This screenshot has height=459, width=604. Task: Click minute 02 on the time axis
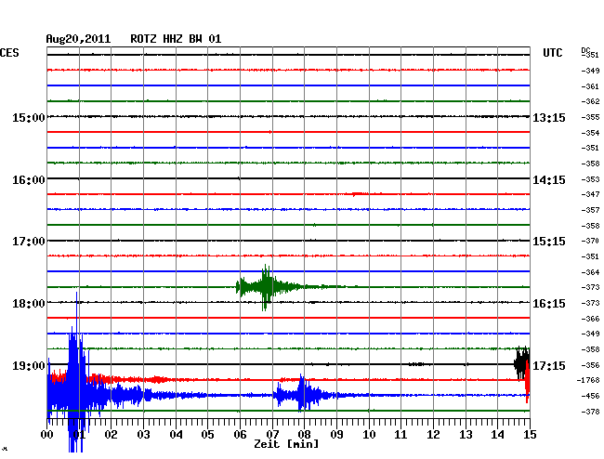pyautogui.click(x=111, y=434)
